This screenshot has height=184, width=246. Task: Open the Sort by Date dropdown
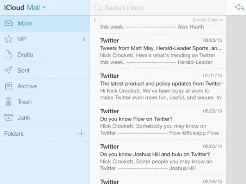coord(207,20)
